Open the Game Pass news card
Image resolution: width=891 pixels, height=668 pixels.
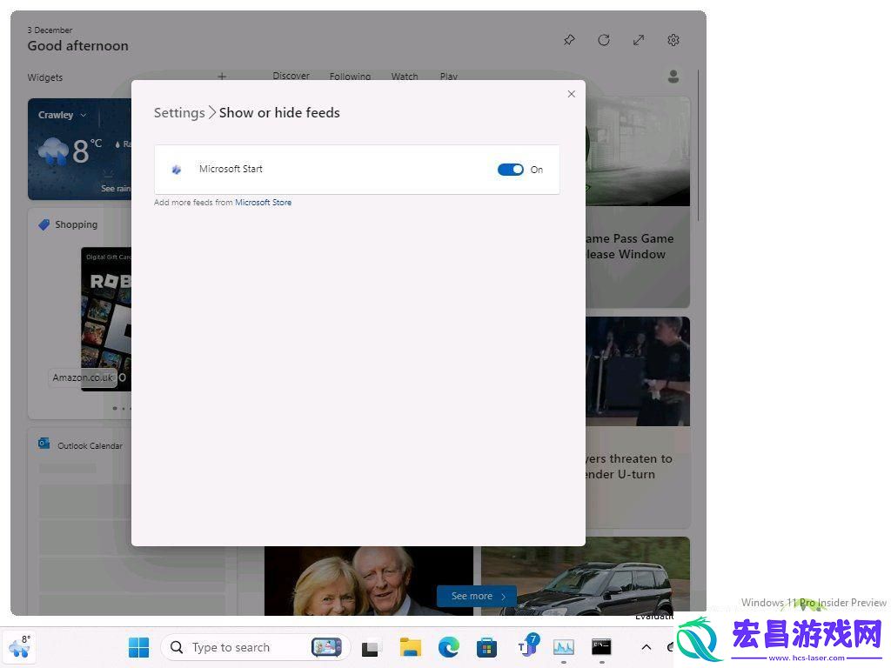[638, 202]
